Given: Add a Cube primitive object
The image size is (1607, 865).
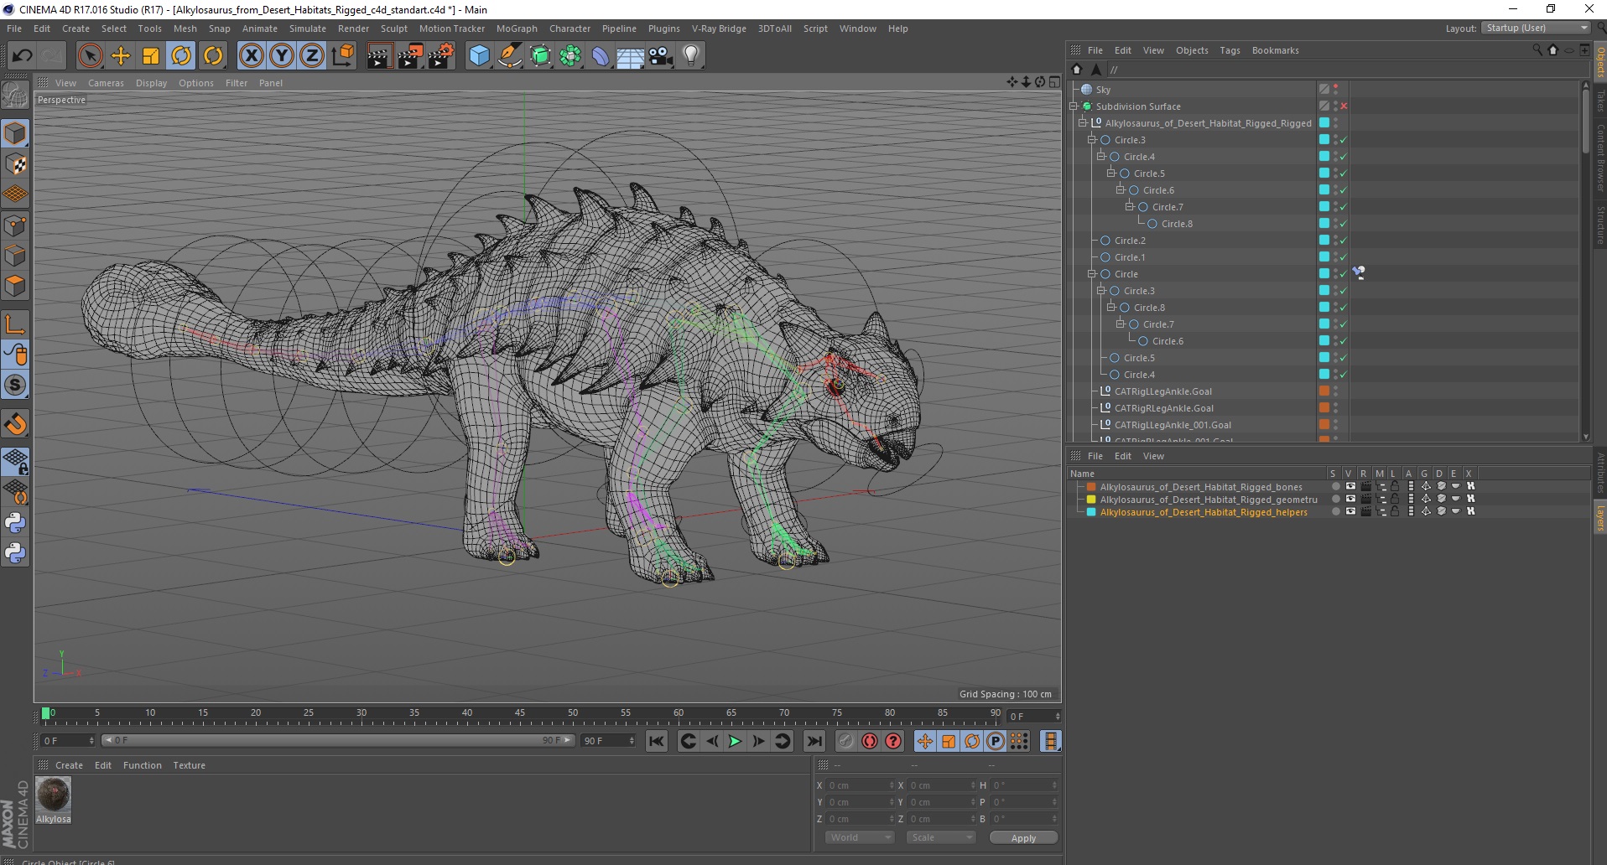Looking at the screenshot, I should [x=479, y=56].
